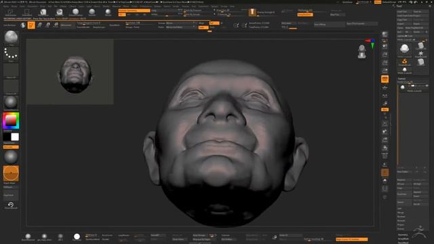Click the BPR render icon
This screenshot has width=434, height=244.
(x=384, y=35)
